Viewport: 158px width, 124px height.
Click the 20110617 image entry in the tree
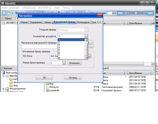(x=12, y=23)
